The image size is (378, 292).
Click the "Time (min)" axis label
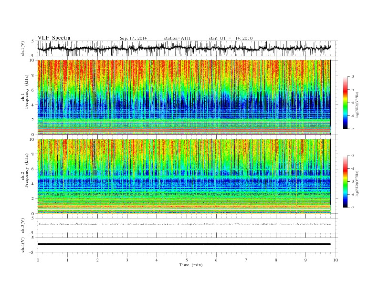[191, 265]
